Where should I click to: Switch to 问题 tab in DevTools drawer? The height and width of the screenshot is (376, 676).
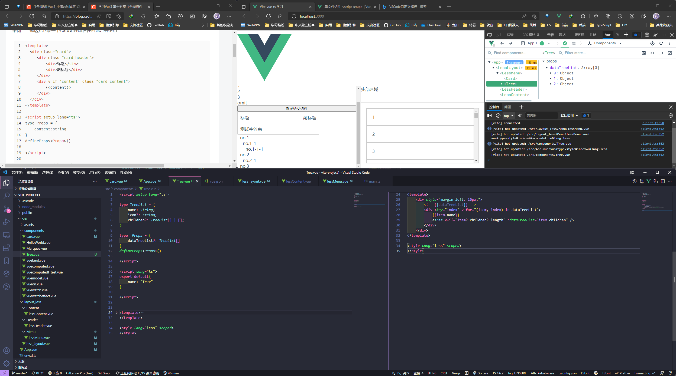point(507,107)
